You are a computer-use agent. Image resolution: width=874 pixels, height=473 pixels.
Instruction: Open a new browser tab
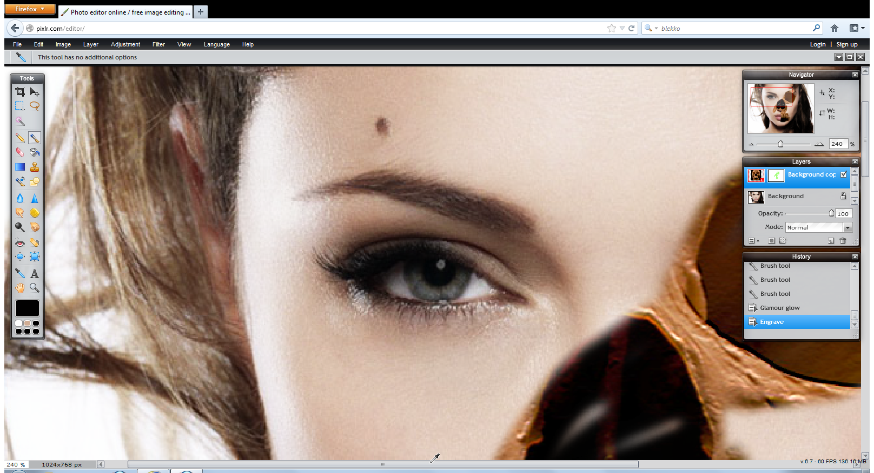[x=201, y=11]
